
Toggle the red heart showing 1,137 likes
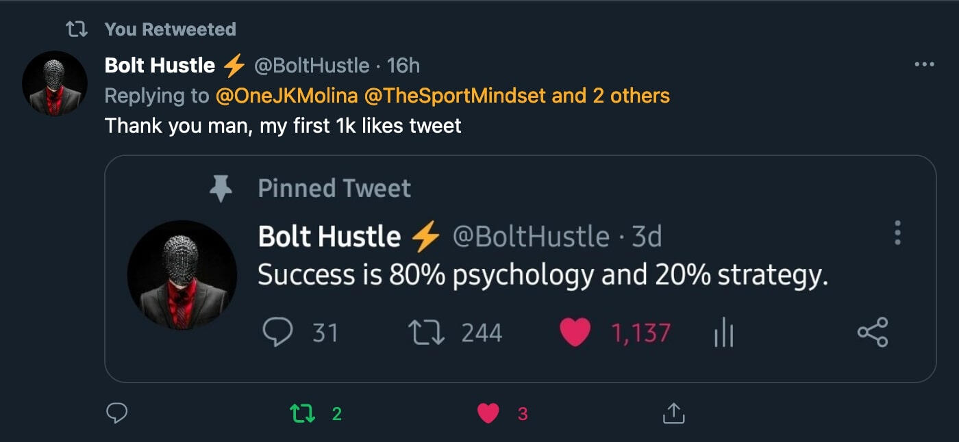click(x=575, y=333)
